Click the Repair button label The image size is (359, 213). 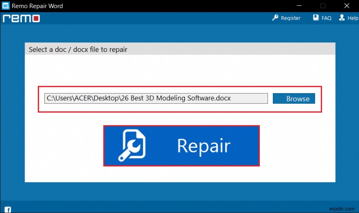pyautogui.click(x=204, y=146)
